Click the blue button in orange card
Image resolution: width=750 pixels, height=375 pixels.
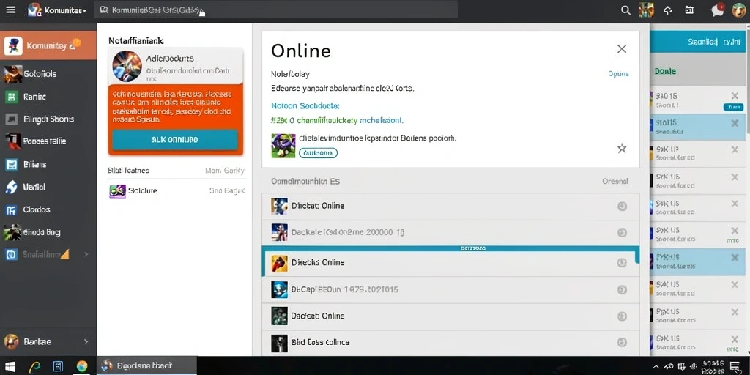pos(174,140)
